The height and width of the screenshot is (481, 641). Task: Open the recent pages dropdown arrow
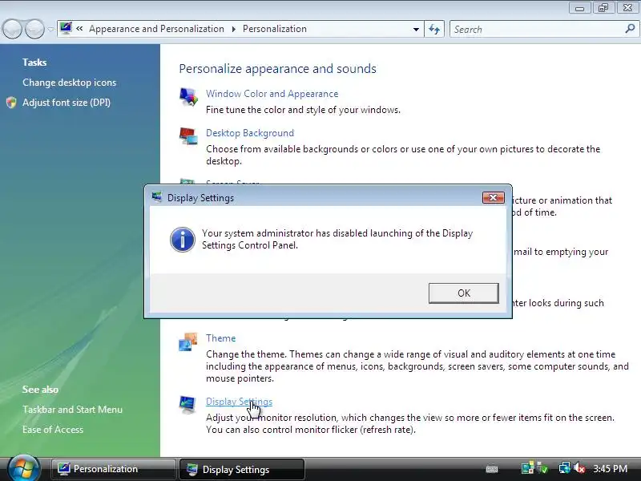pos(50,29)
